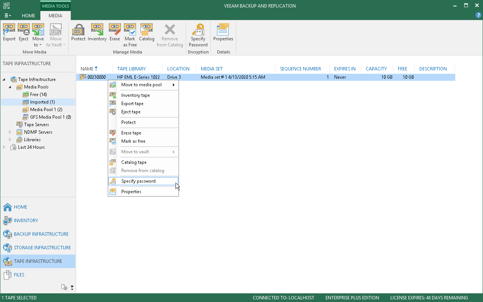Expand the Last 24 Hours node
This screenshot has height=302, width=483.
[x=4, y=147]
